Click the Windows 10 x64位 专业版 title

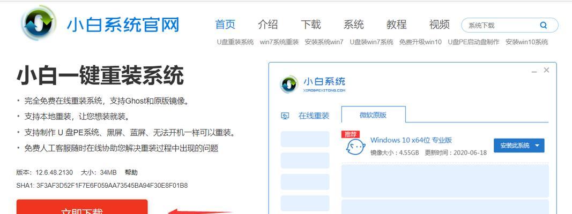pos(411,140)
